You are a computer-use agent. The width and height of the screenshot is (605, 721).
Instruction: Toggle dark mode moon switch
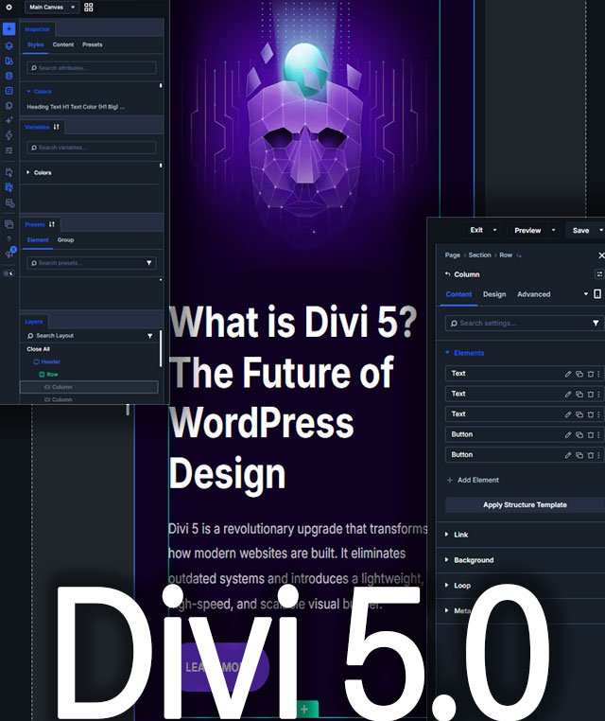click(x=9, y=273)
